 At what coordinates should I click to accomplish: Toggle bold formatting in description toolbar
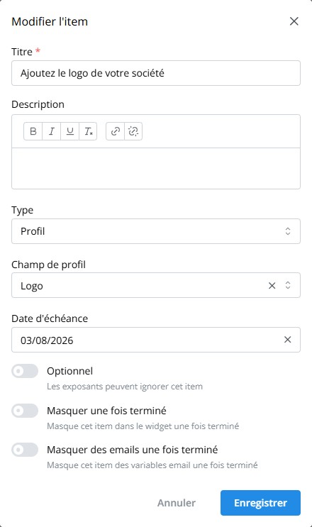click(x=33, y=131)
